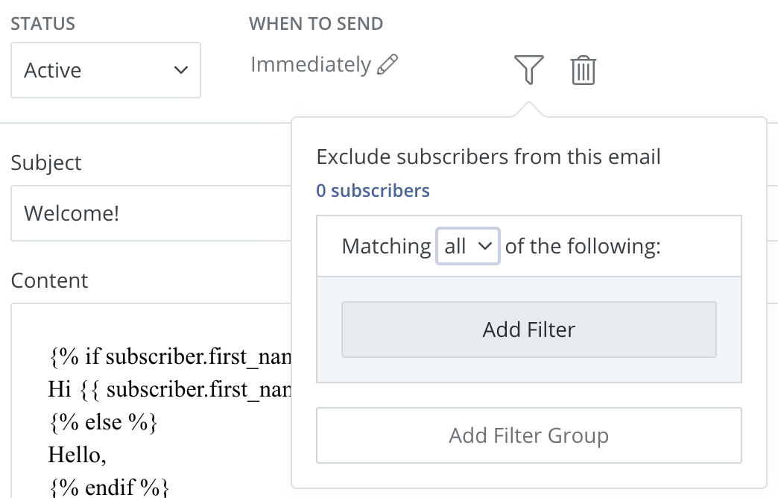Image resolution: width=778 pixels, height=498 pixels.
Task: Click the Immediately send time text
Action: [x=310, y=65]
